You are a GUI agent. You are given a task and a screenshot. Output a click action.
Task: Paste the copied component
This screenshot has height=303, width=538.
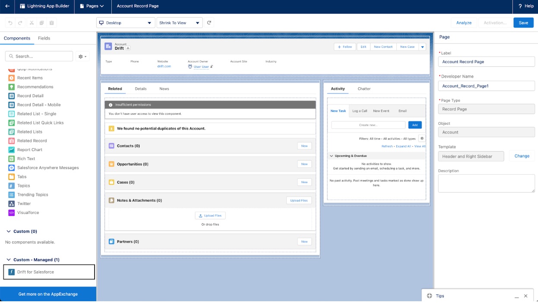(51, 23)
